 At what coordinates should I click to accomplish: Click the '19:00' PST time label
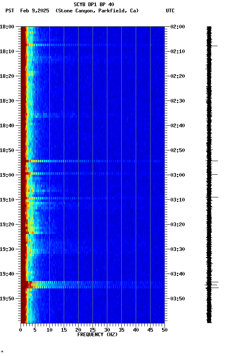pos(7,175)
